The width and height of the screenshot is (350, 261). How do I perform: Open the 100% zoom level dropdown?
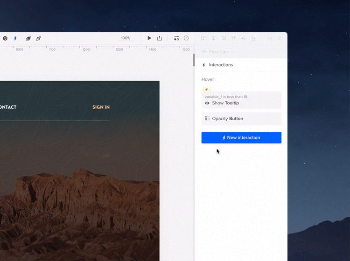[x=126, y=38]
